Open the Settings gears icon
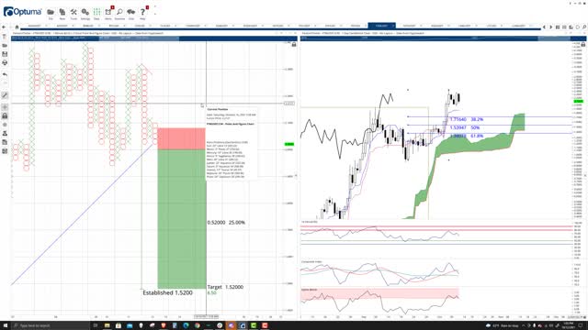The width and height of the screenshot is (588, 330). (x=85, y=12)
